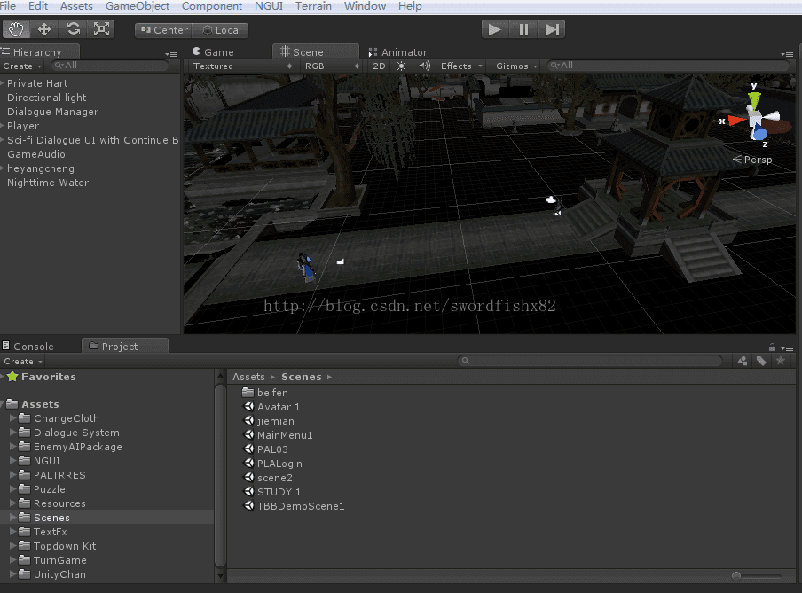This screenshot has width=802, height=593.
Task: Open Scene view panel options menu
Action: 787,54
